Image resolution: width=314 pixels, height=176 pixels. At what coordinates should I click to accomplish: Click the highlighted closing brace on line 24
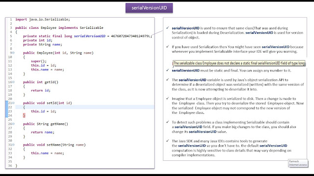tap(24, 115)
